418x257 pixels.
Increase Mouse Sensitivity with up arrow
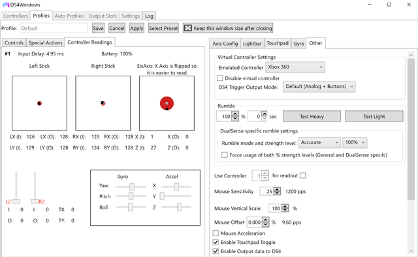277,189
